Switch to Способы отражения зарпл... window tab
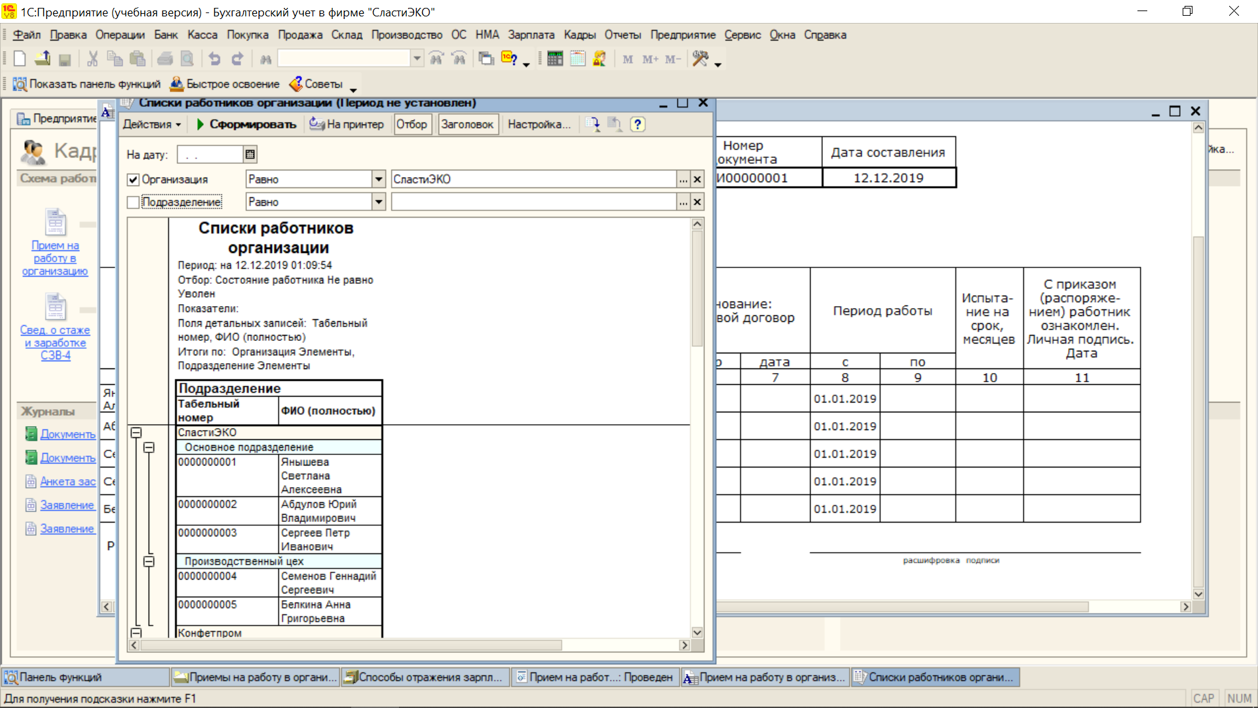The width and height of the screenshot is (1258, 708). click(x=424, y=677)
